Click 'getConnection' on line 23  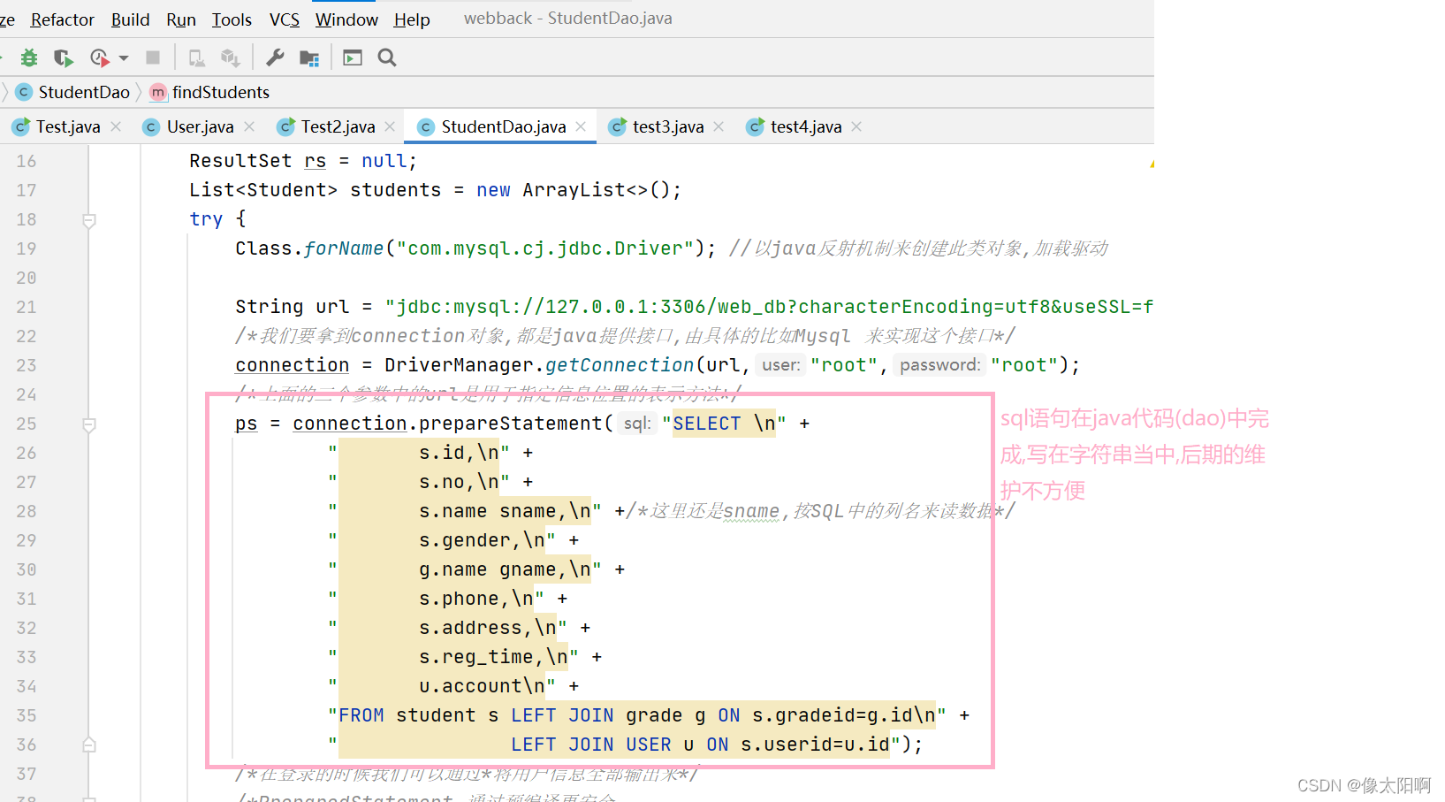(x=620, y=365)
